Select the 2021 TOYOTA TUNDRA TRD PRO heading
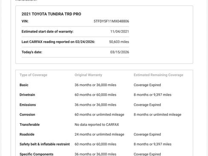 [x=51, y=14]
